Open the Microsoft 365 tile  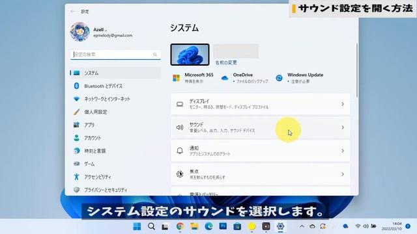tap(193, 78)
